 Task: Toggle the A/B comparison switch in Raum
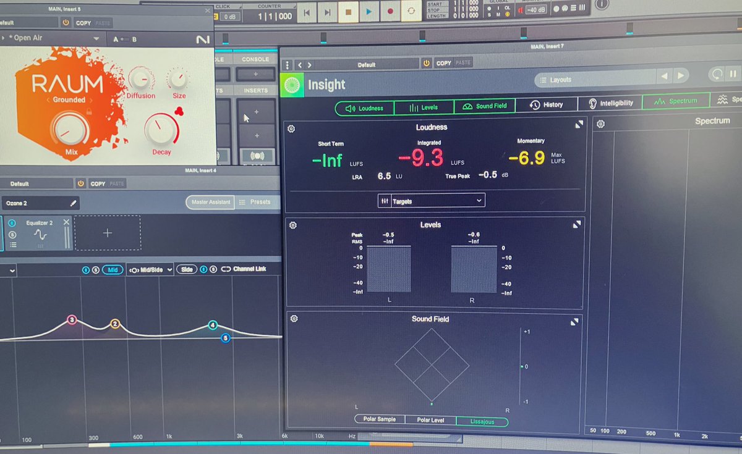pos(125,39)
